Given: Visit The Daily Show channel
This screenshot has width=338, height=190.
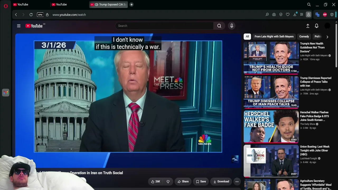Looking at the screenshot, I should pyautogui.click(x=308, y=124).
